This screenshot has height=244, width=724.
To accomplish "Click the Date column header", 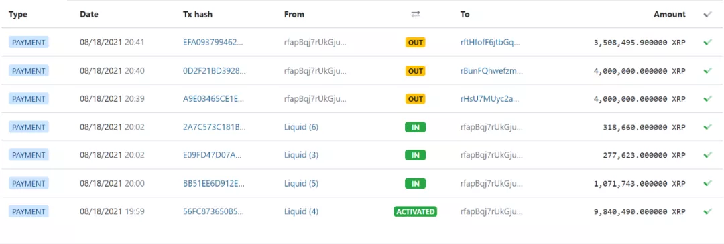I will [89, 14].
